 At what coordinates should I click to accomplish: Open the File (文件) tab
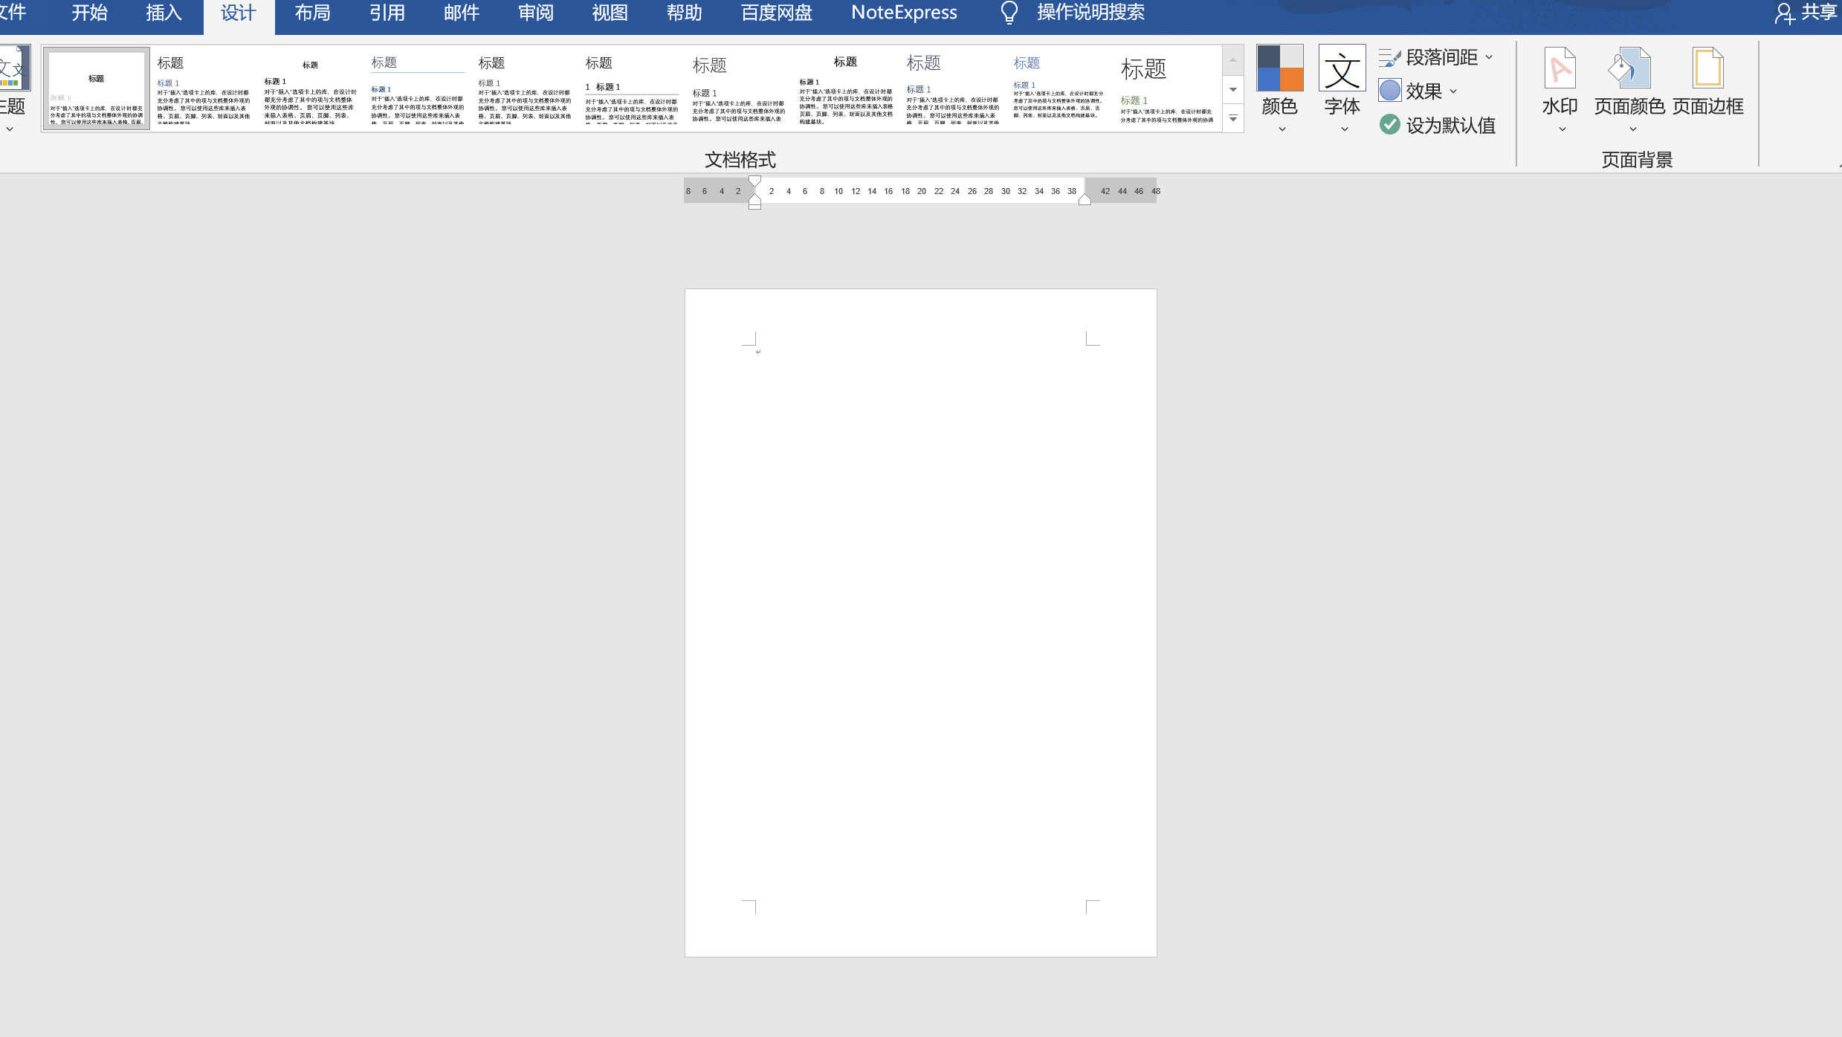pyautogui.click(x=13, y=13)
